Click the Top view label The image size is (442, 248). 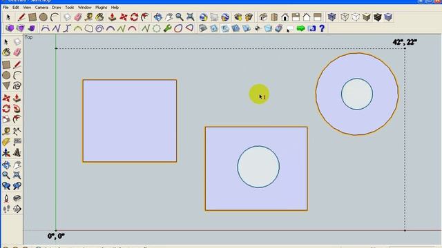[x=28, y=37]
